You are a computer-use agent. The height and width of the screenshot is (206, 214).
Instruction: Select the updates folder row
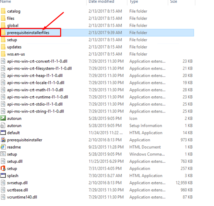14,47
